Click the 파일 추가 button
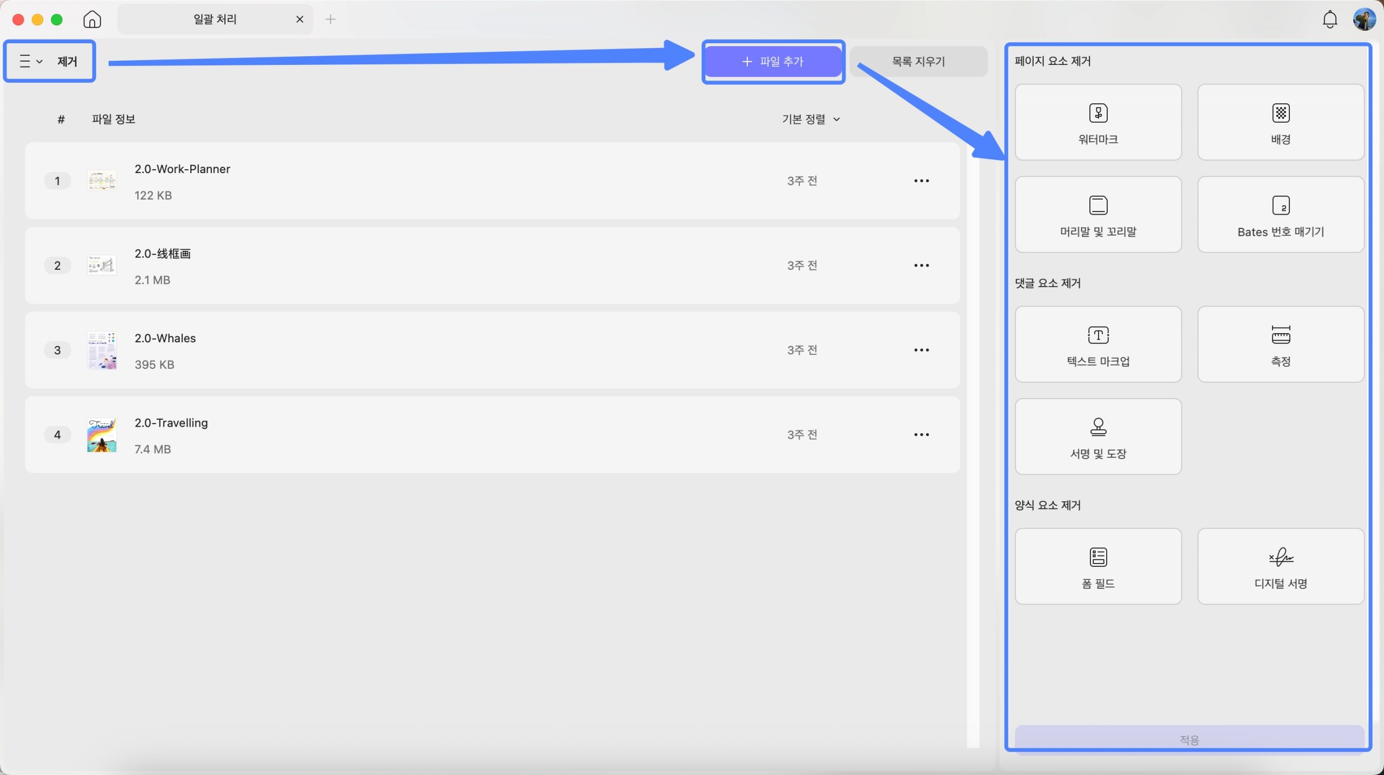Viewport: 1384px width, 775px height. (773, 62)
